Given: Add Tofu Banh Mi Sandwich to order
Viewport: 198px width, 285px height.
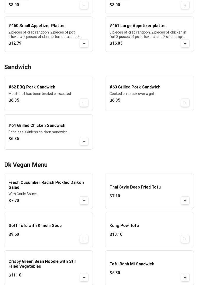Looking at the screenshot, I should pos(185,277).
